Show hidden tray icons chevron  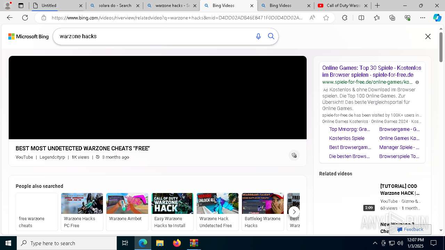coord(375,243)
